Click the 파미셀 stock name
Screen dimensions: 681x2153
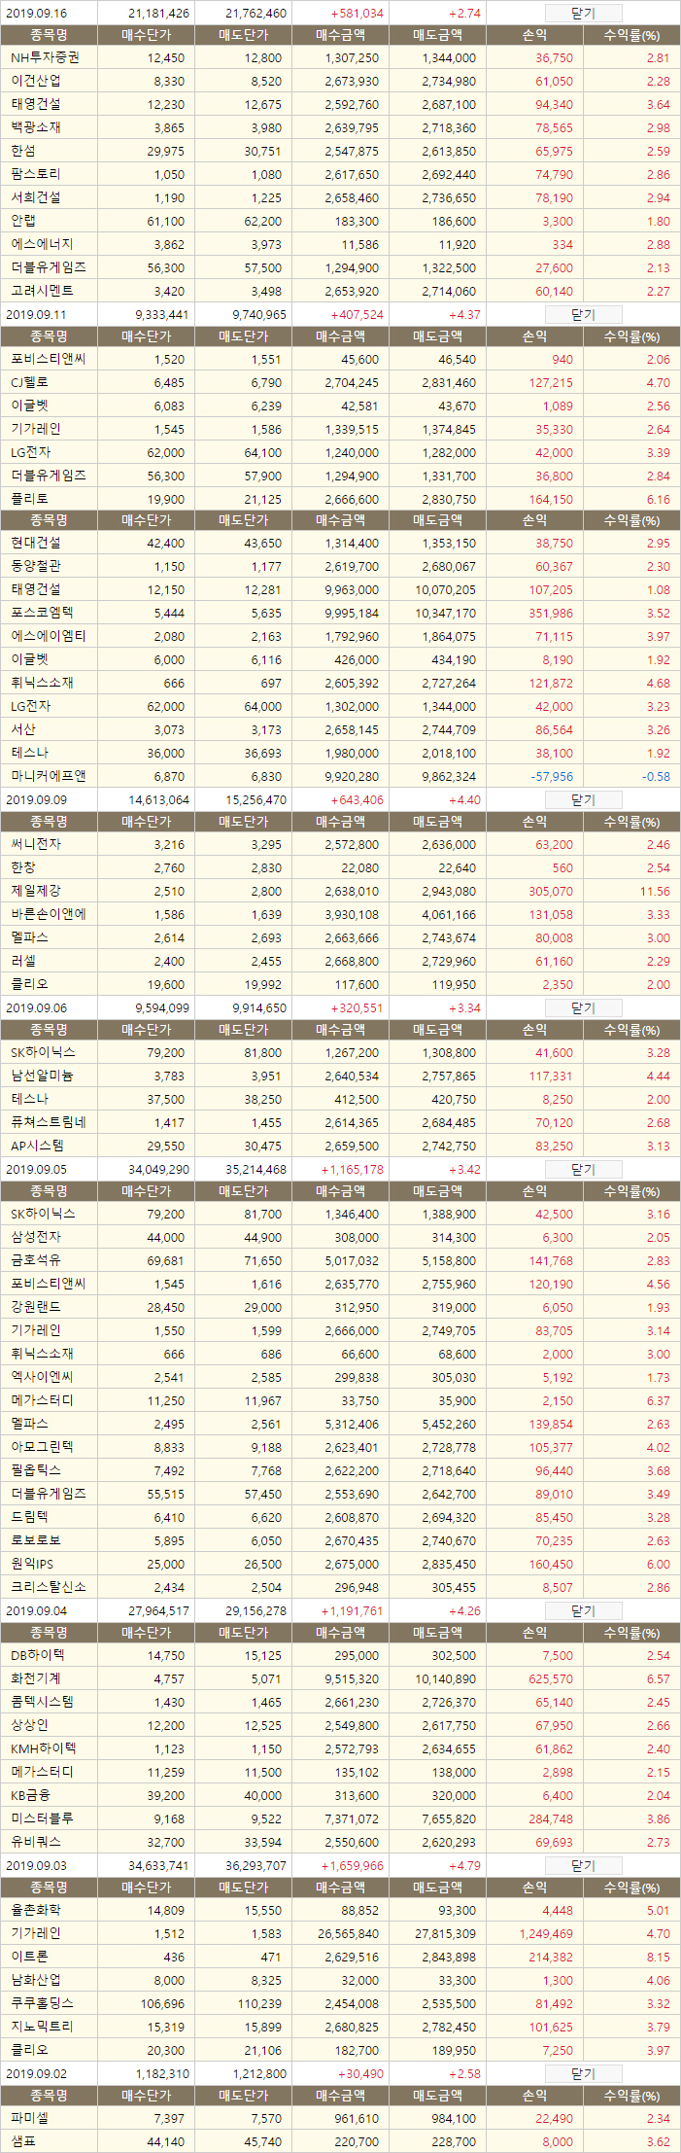[29, 2118]
